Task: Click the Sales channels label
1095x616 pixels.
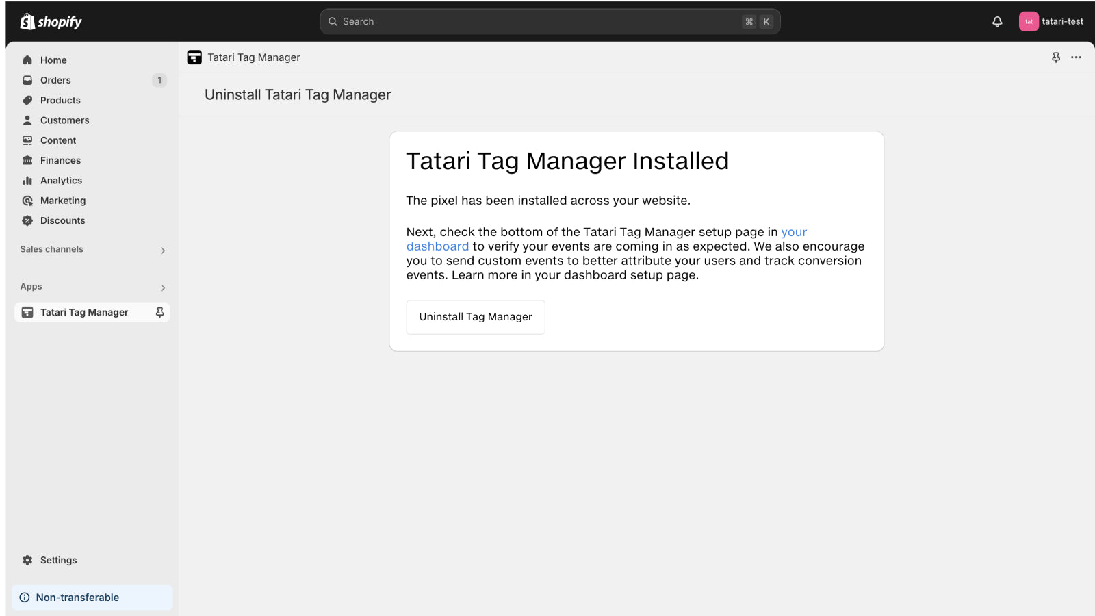Action: pos(51,249)
